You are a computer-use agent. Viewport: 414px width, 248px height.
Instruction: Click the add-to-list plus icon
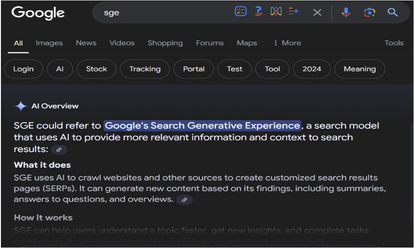[x=294, y=11]
